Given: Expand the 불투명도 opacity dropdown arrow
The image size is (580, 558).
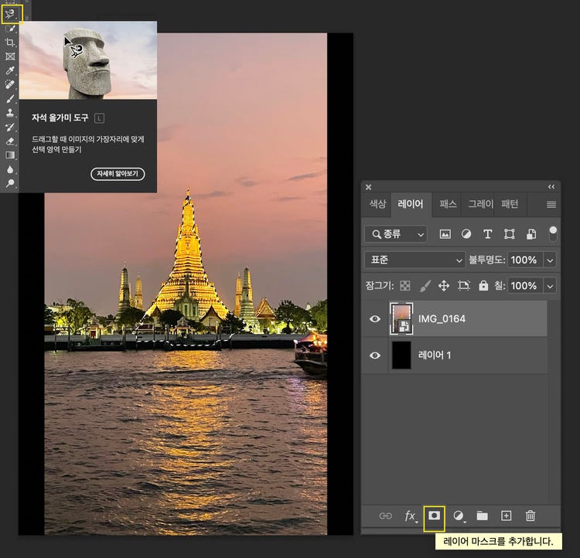Looking at the screenshot, I should pos(550,260).
